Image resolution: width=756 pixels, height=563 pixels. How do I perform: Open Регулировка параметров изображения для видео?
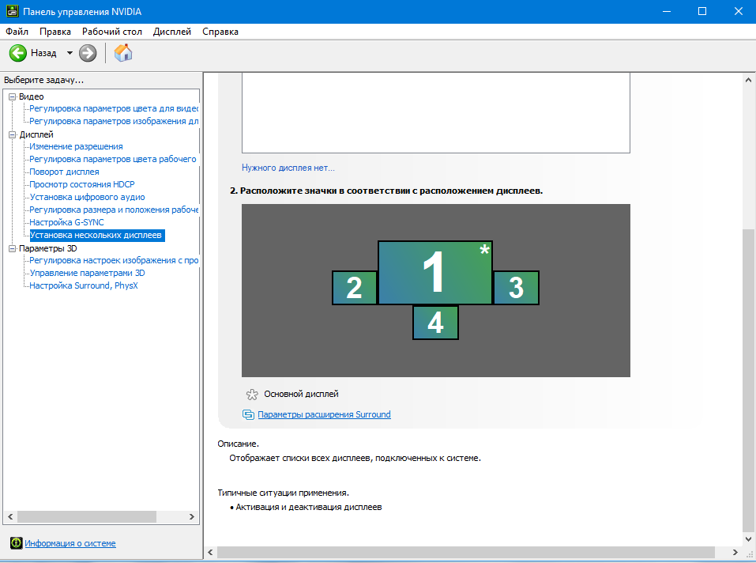[x=114, y=121]
